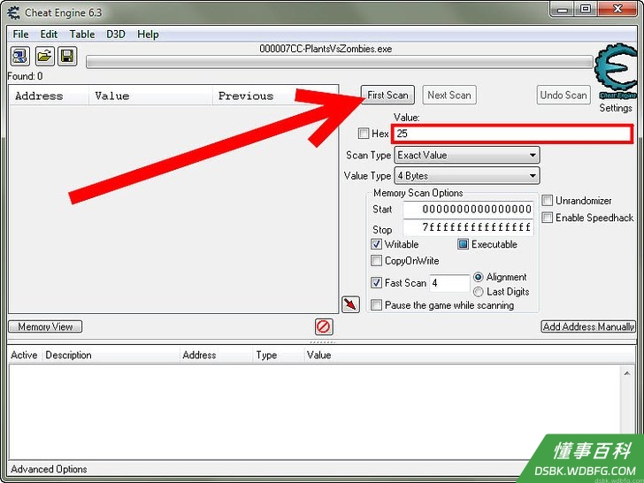
Task: Select the Last Digits radio button
Action: pyautogui.click(x=478, y=292)
